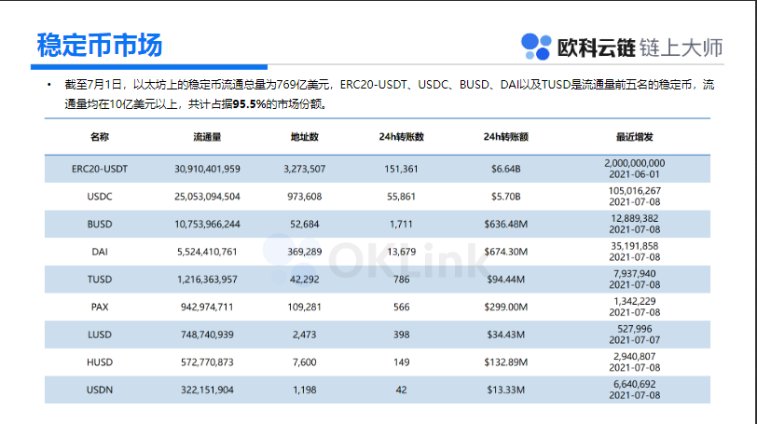This screenshot has width=757, height=424.
Task: Click the issuance date 2021-06-01
Action: (x=634, y=174)
